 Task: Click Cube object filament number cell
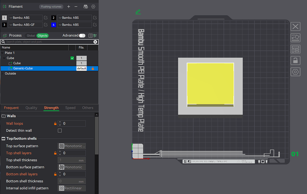(82, 58)
